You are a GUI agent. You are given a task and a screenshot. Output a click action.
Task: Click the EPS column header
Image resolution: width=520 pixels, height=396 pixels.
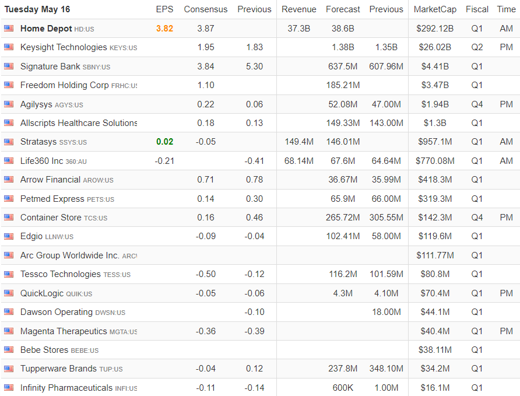[x=164, y=9]
